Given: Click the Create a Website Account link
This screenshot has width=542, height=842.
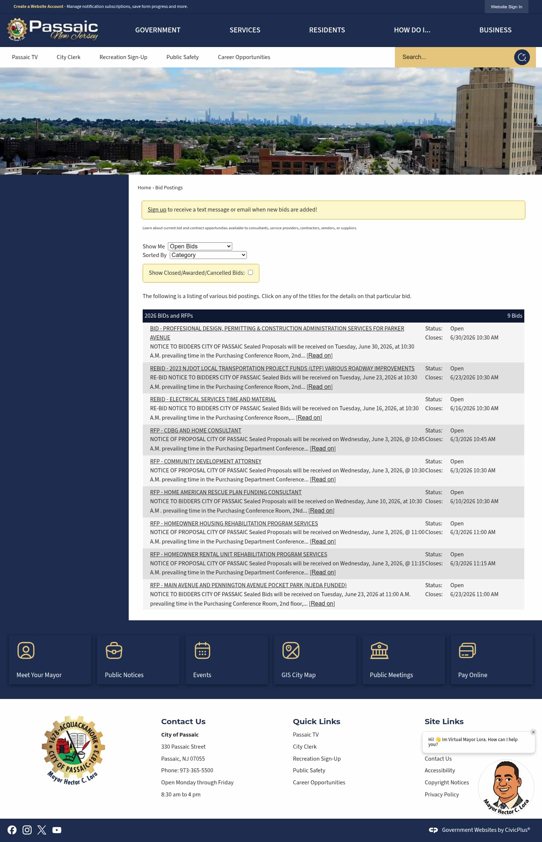Looking at the screenshot, I should coord(38,6).
